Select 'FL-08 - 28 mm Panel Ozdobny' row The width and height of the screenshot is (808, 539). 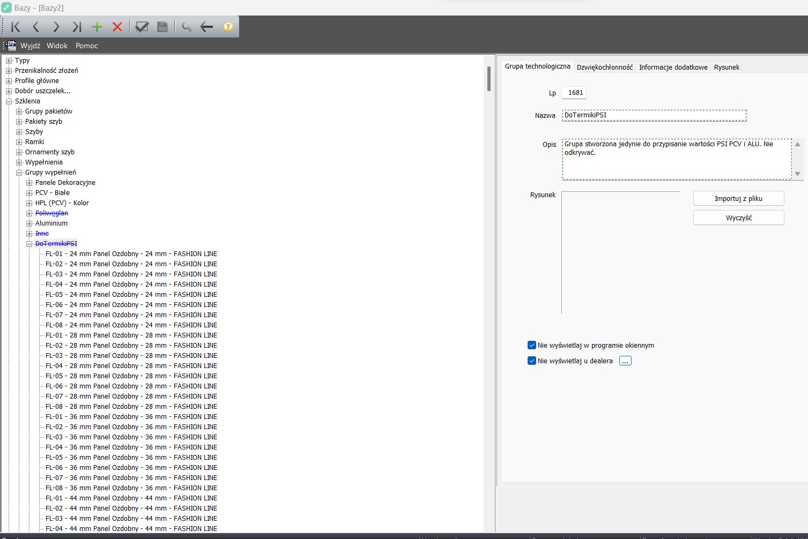coord(131,407)
